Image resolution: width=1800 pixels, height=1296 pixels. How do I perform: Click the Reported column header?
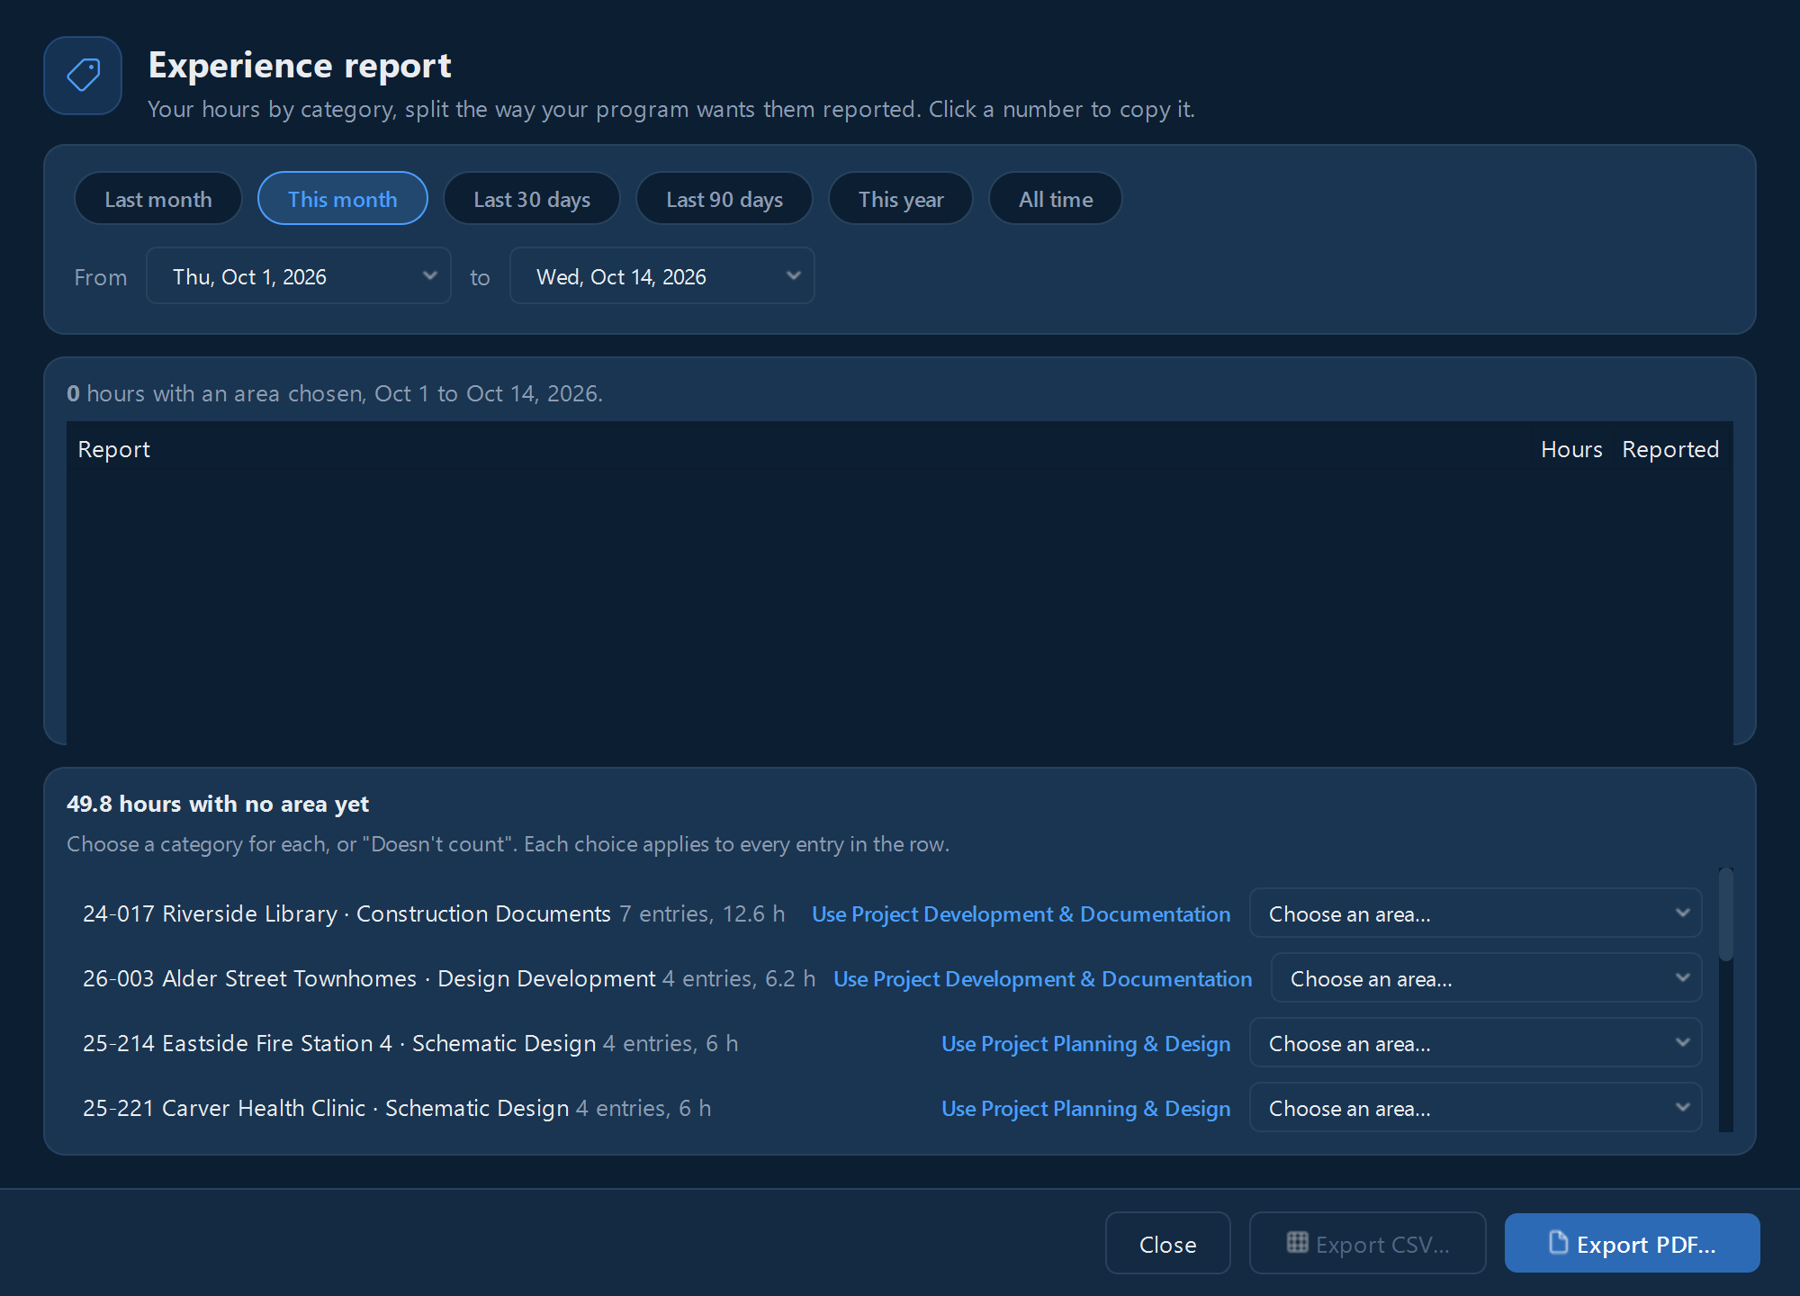[x=1670, y=449]
